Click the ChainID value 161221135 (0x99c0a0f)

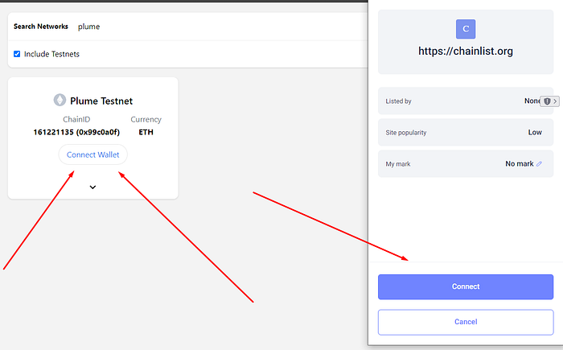click(x=76, y=132)
